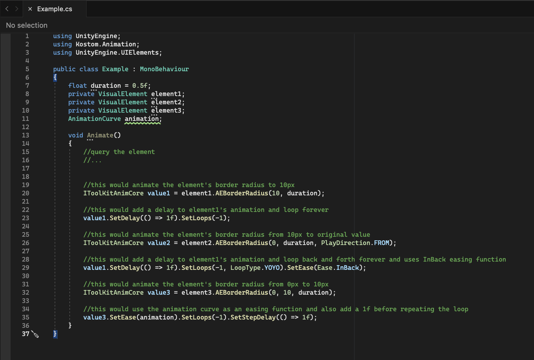The width and height of the screenshot is (534, 360).
Task: Click the squiggly-underlined "animation" field name
Action: point(142,119)
